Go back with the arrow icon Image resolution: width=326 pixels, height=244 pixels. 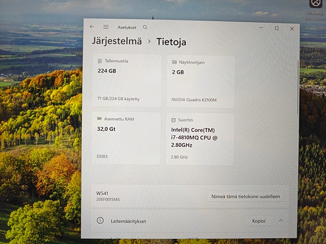(92, 27)
